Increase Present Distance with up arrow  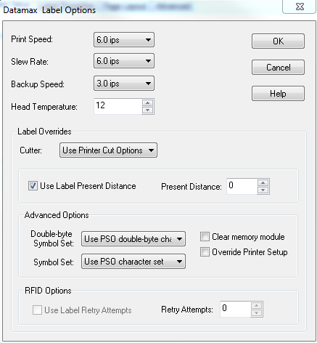tap(263, 182)
